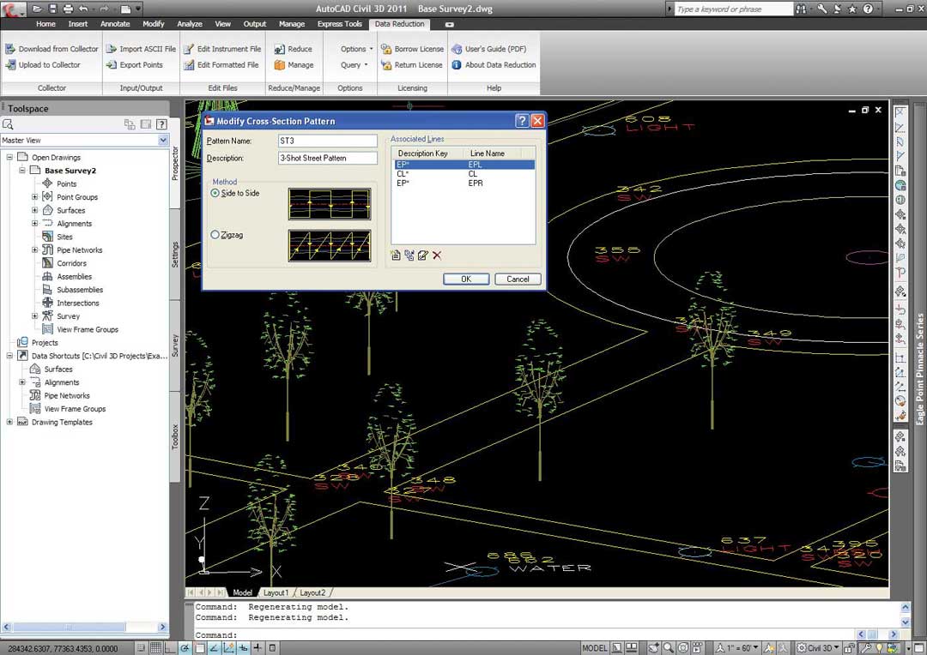
Task: Expand the Point Groups tree node
Action: click(35, 197)
